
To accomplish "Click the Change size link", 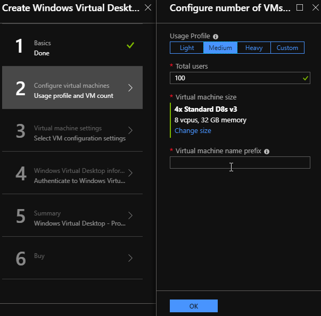I will [x=193, y=131].
